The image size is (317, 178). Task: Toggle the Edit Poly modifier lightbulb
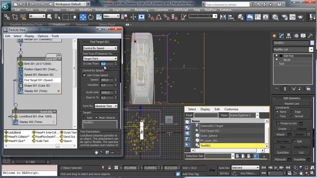point(276,56)
